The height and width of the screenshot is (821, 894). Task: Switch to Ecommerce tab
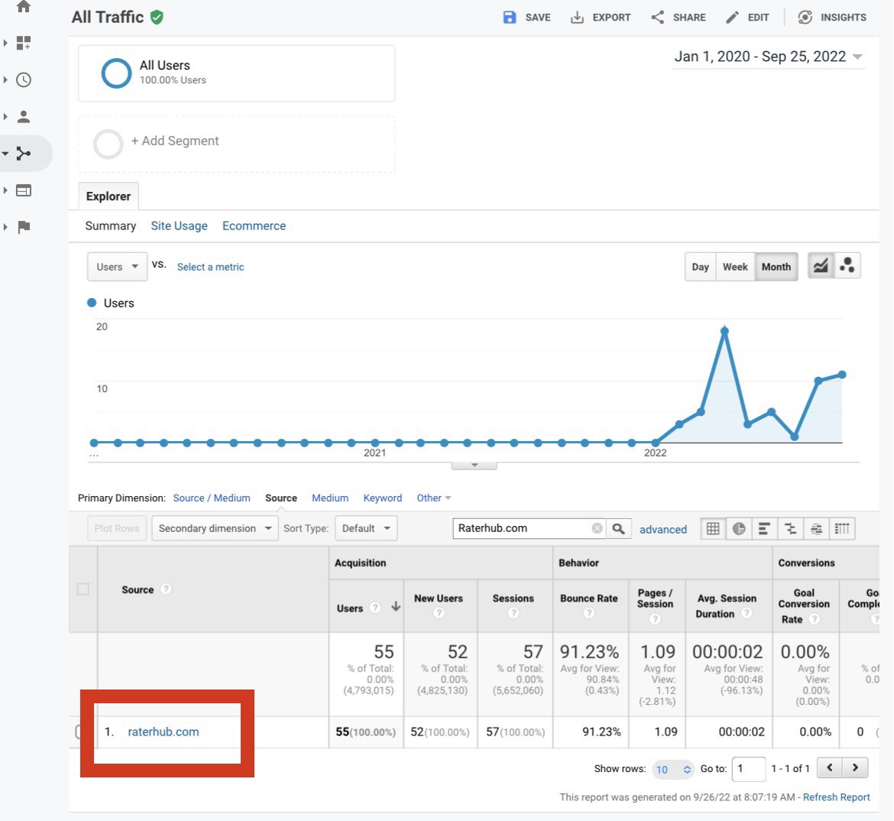(x=254, y=226)
